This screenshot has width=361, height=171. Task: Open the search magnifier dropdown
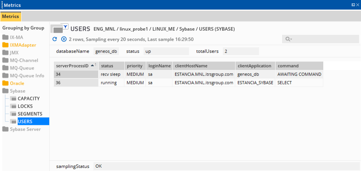pyautogui.click(x=289, y=39)
